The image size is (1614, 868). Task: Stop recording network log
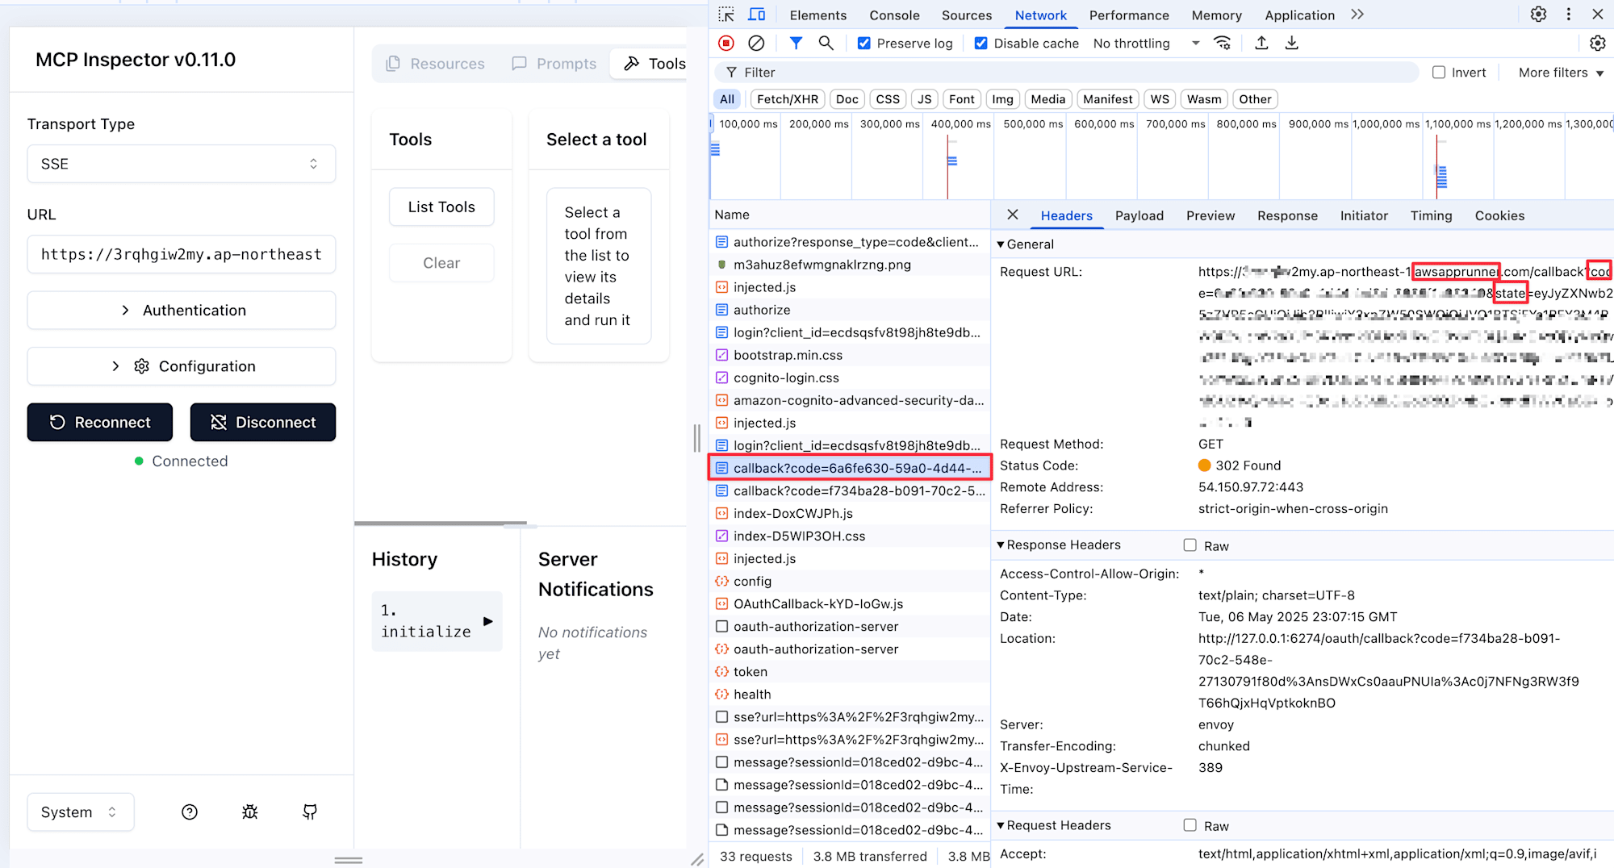tap(726, 44)
